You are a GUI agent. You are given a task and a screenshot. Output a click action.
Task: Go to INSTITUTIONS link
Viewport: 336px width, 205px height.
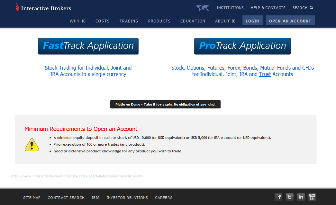click(230, 8)
